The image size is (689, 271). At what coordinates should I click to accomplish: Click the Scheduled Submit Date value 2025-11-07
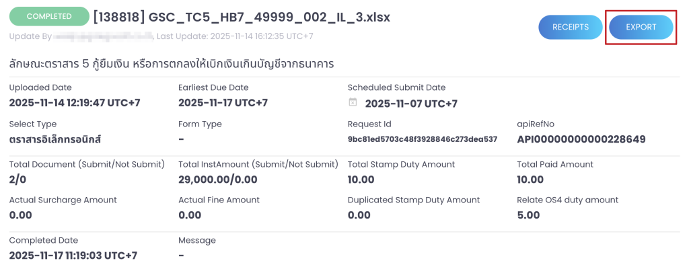point(410,104)
